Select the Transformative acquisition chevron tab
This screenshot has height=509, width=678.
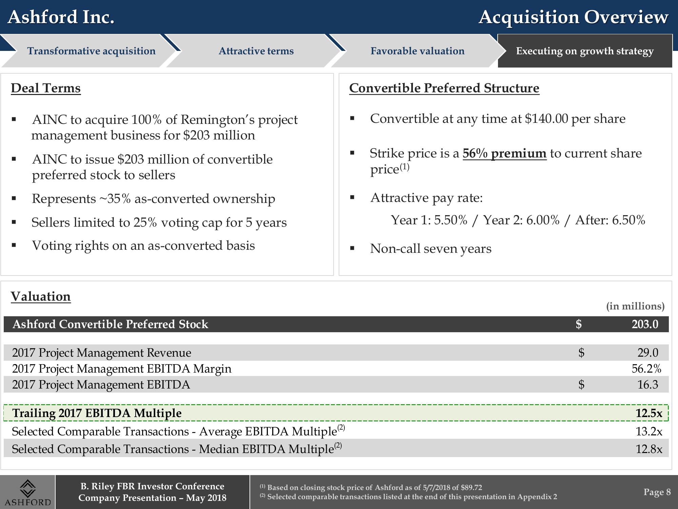pos(89,51)
